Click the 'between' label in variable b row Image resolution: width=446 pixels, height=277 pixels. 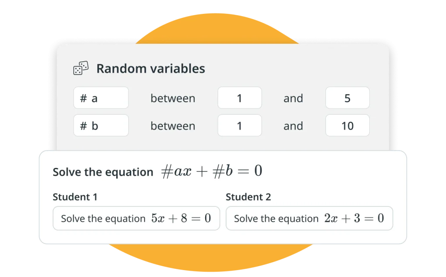pos(173,126)
